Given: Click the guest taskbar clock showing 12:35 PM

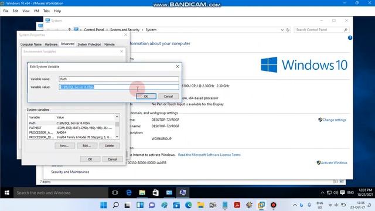Looking at the screenshot, I should 365,192.
